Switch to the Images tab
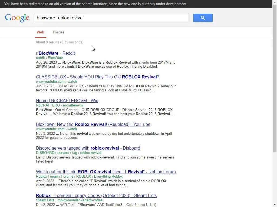This screenshot has height=207, width=277. [58, 32]
